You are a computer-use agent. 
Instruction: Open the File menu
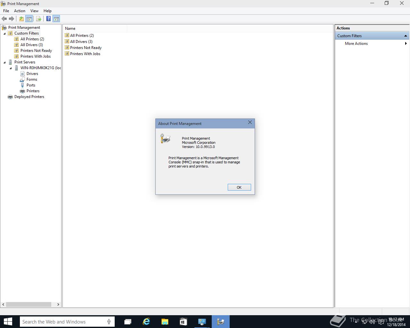point(6,11)
